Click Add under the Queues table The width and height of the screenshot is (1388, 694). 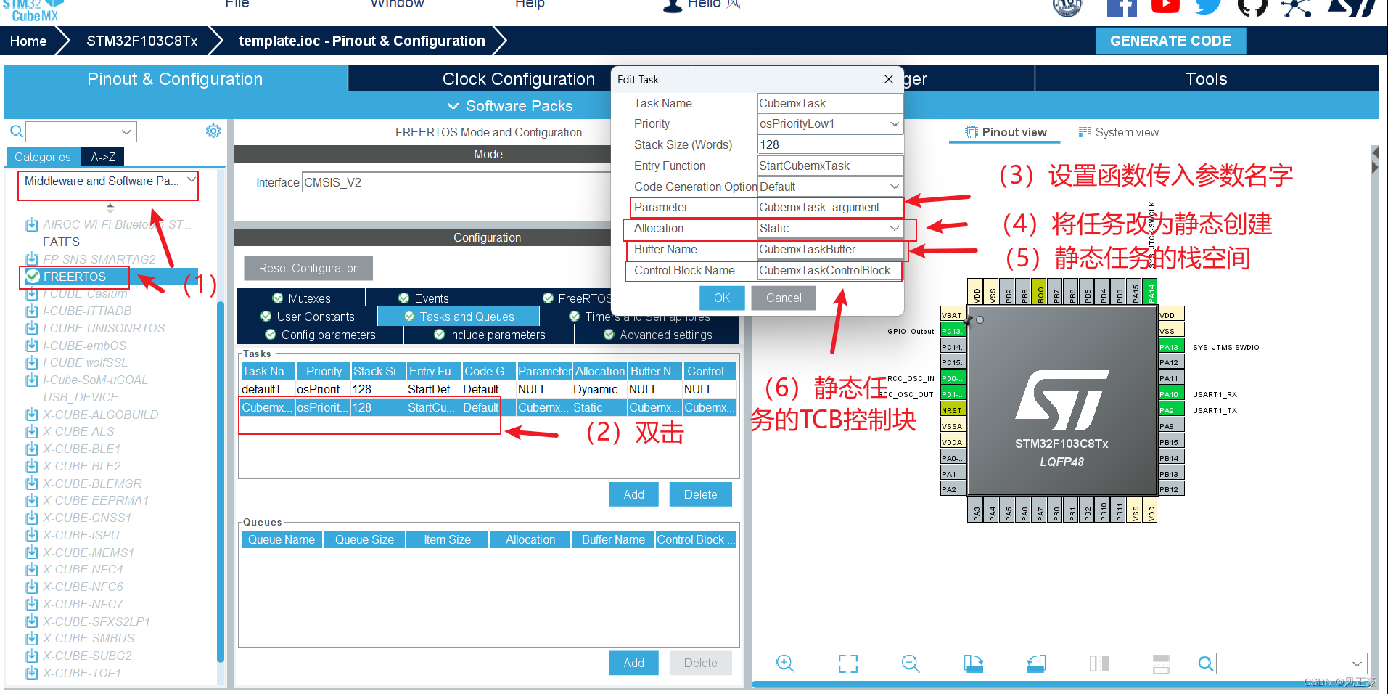633,663
